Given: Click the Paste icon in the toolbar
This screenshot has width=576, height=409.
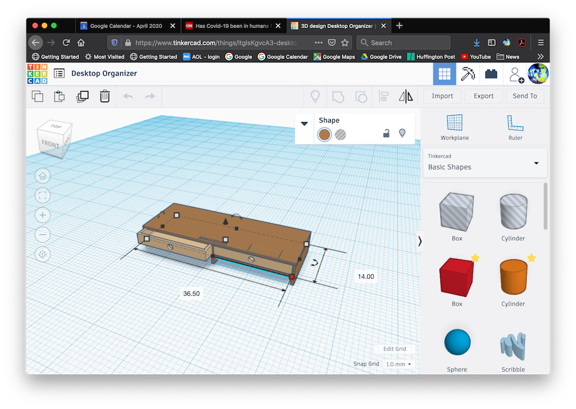Looking at the screenshot, I should [59, 96].
